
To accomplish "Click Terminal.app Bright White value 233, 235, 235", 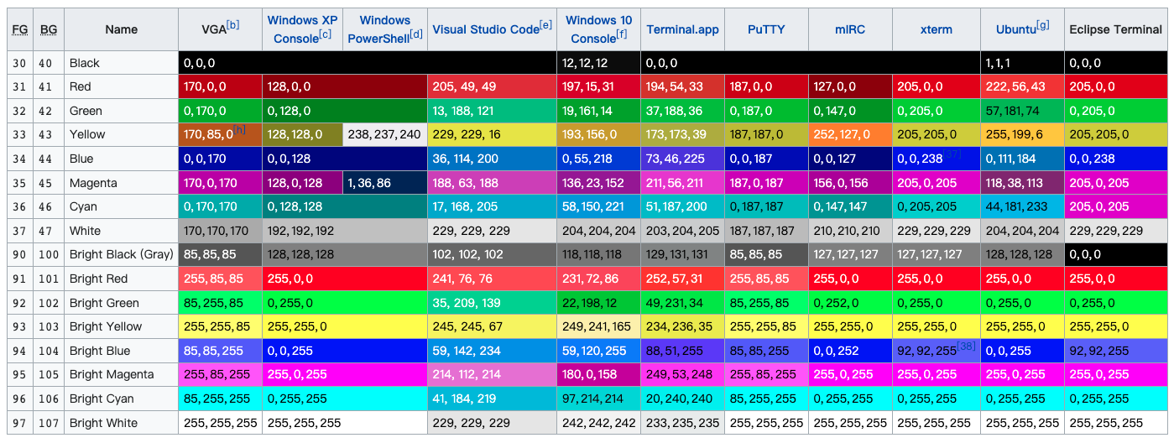I will pos(683,423).
